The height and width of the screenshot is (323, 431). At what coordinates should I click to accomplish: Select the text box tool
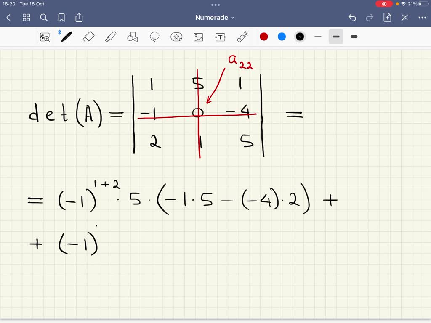tap(220, 37)
